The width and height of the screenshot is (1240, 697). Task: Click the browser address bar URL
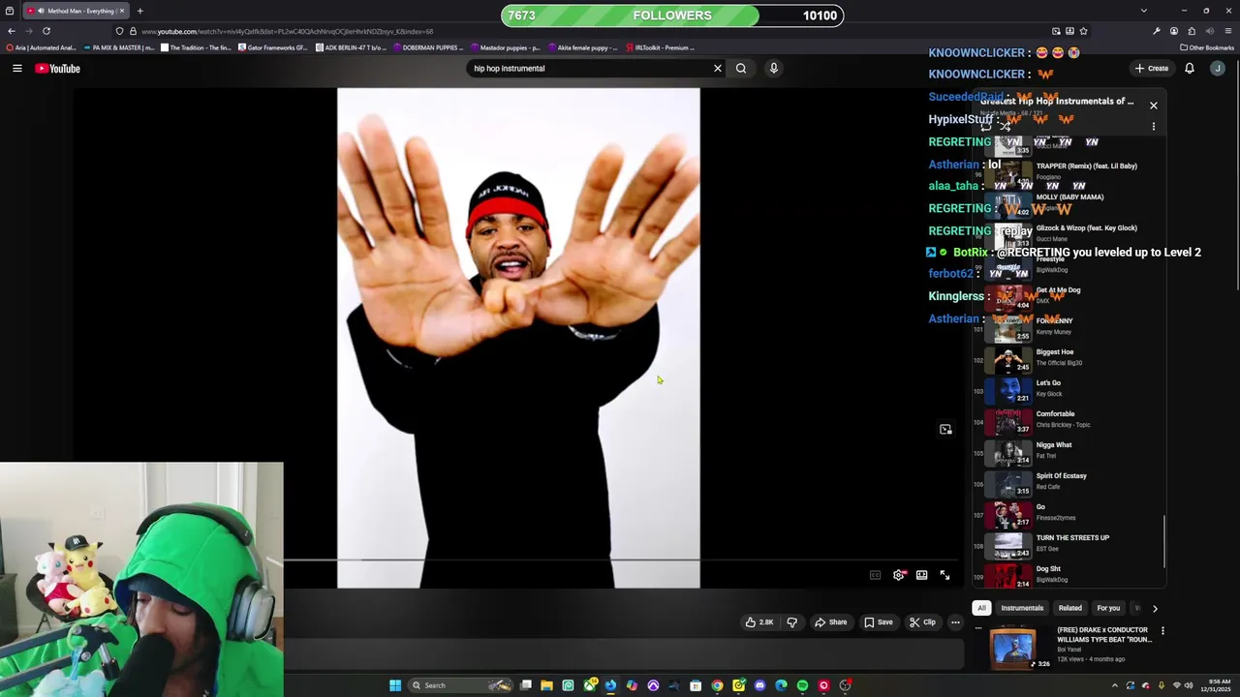tap(287, 31)
